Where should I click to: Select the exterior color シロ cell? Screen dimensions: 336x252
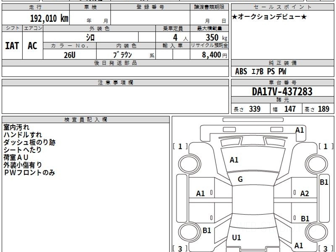click(x=90, y=37)
